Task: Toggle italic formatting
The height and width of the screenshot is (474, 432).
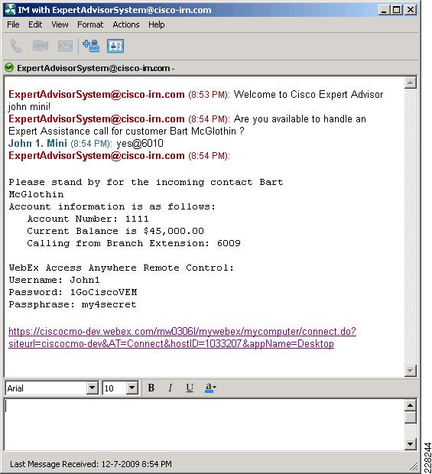Action: 171,388
